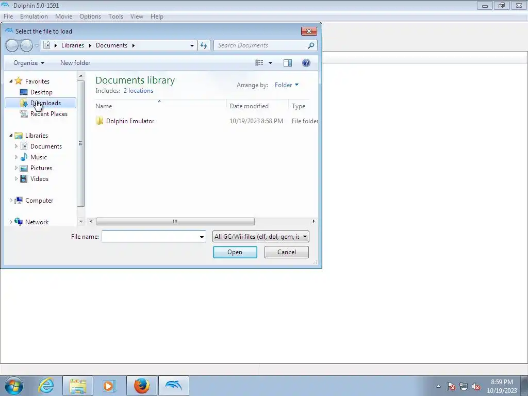
Task: Open Windows Media Player from taskbar
Action: pos(109,386)
